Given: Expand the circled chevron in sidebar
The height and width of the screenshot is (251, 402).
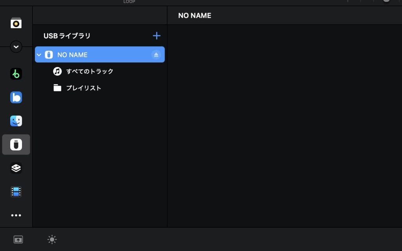Looking at the screenshot, I should coord(16,47).
